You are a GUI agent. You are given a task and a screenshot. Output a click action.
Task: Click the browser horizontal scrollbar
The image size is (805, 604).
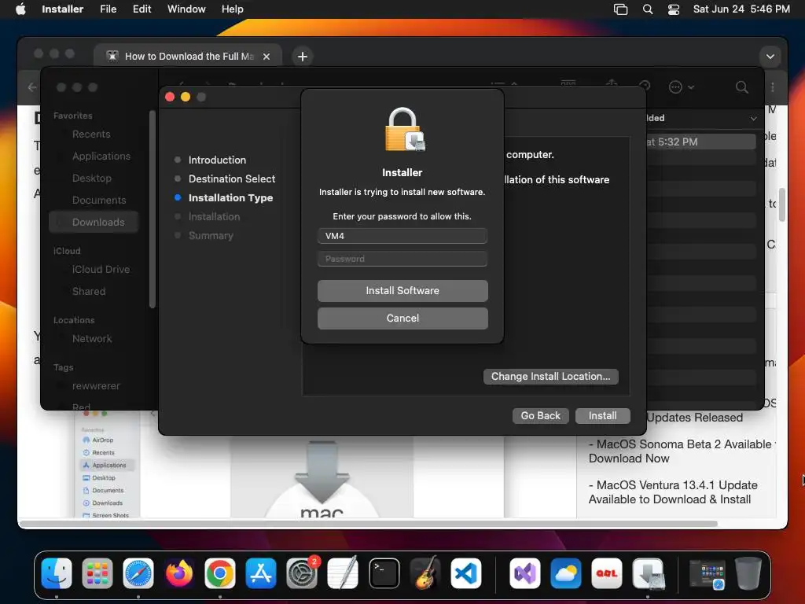coord(368,524)
